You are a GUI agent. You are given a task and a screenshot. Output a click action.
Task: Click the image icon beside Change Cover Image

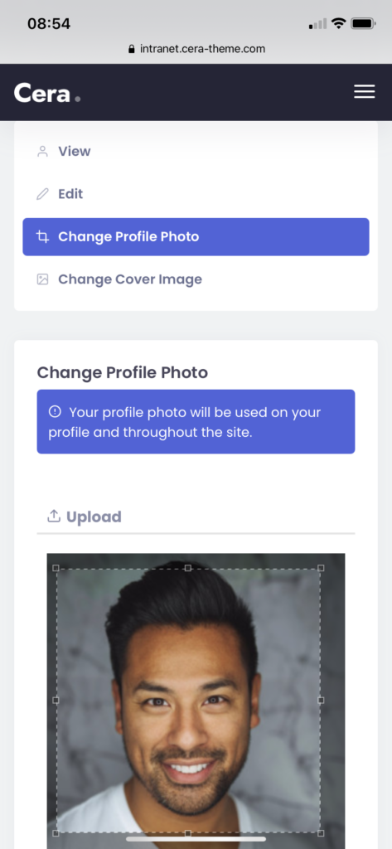pyautogui.click(x=42, y=279)
